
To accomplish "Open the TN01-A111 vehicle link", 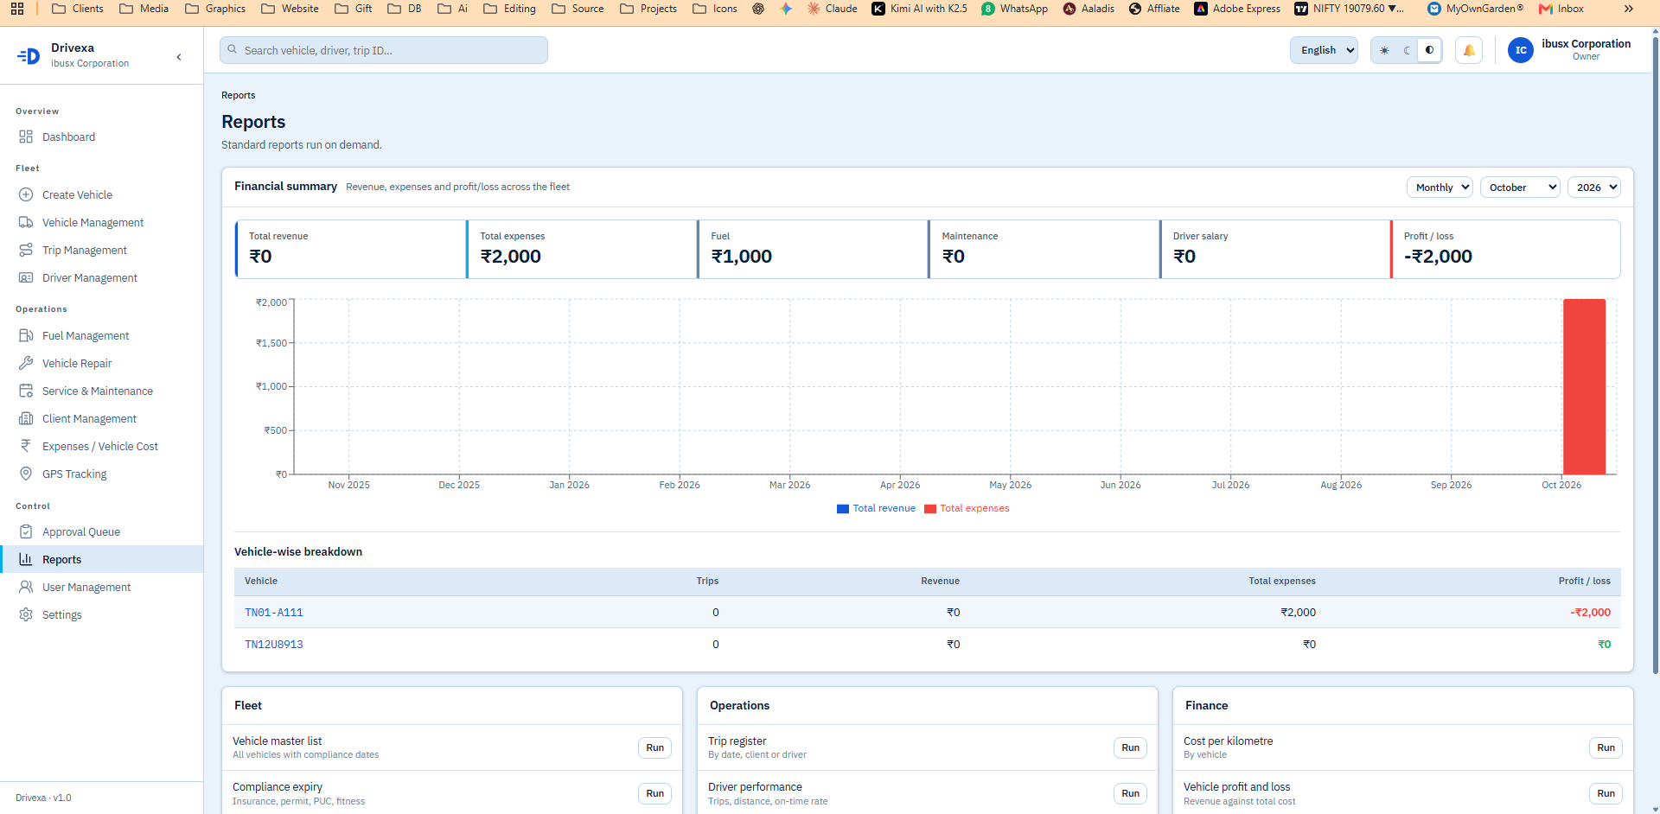I will click(274, 613).
